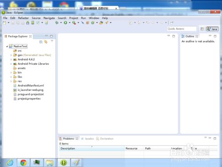The image size is (222, 167).
Task: Click the Open Perspective icon
Action: coord(202,29)
